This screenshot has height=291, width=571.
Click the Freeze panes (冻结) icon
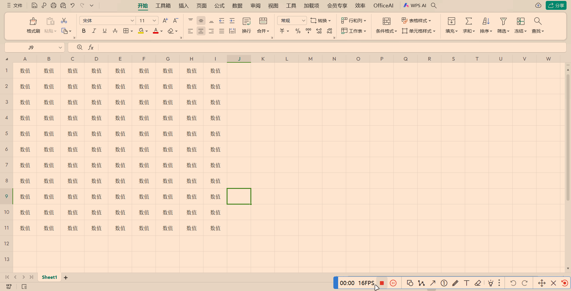[x=520, y=21]
